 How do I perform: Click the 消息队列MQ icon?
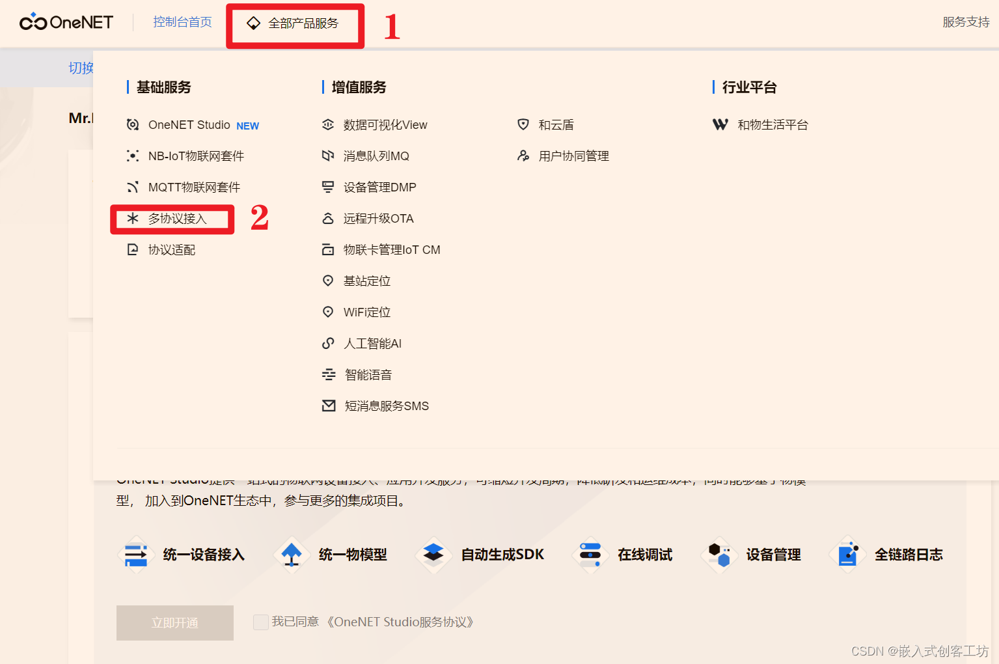(x=328, y=156)
